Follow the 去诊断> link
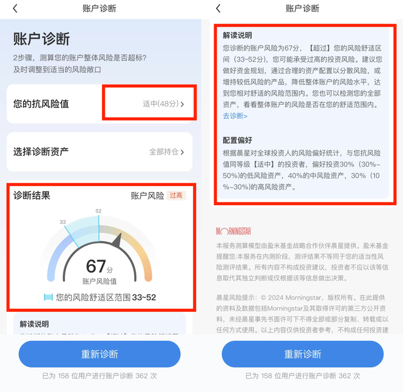This screenshot has width=403, height=392. 235,116
